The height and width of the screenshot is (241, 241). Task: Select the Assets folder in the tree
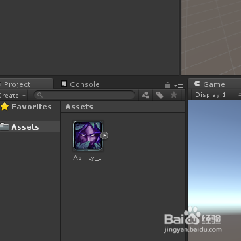pyautogui.click(x=30, y=126)
